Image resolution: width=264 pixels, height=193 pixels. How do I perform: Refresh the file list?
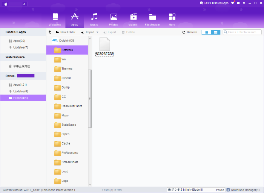click(190, 32)
